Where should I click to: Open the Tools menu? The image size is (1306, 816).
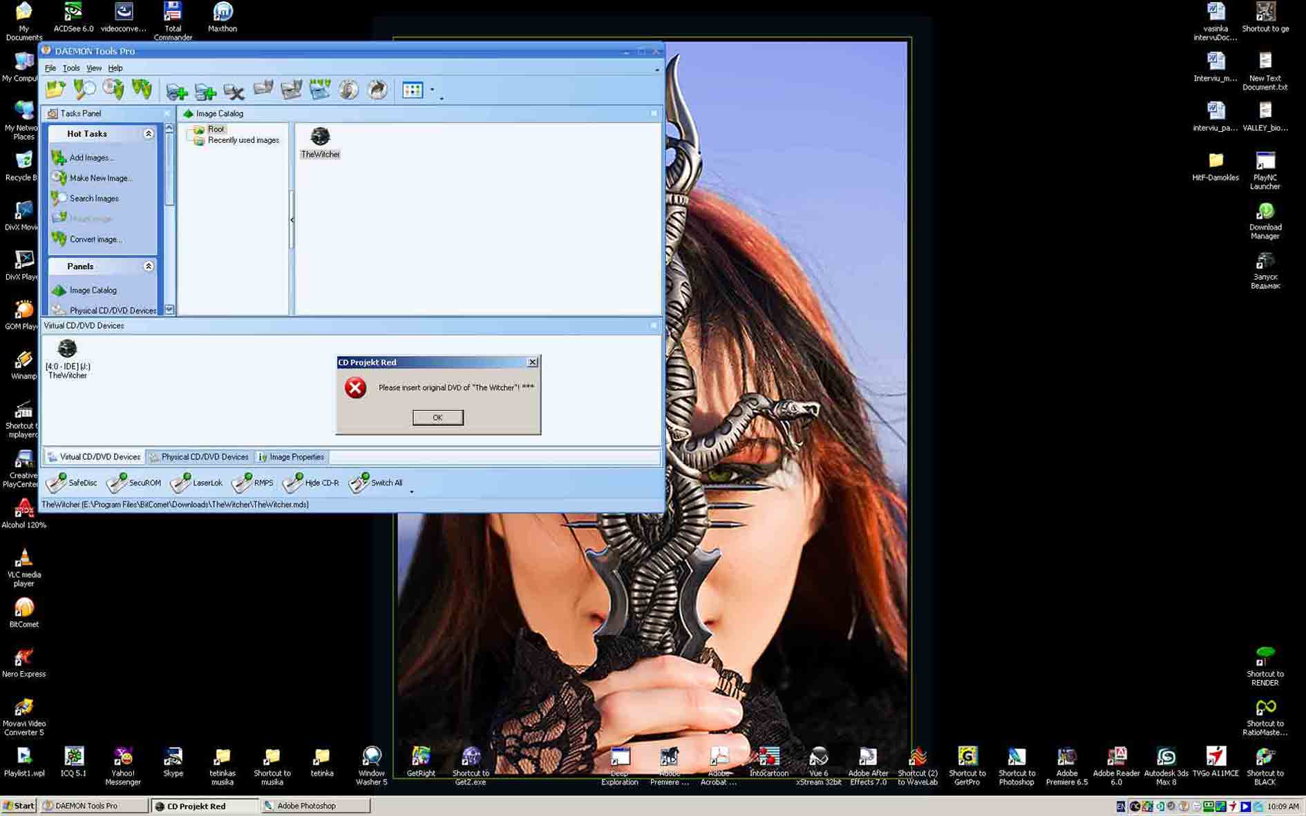(71, 68)
